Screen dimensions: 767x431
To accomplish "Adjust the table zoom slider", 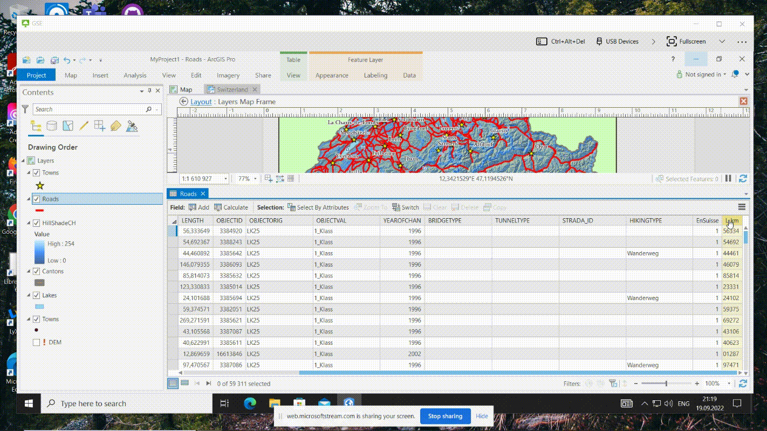I will (x=666, y=384).
